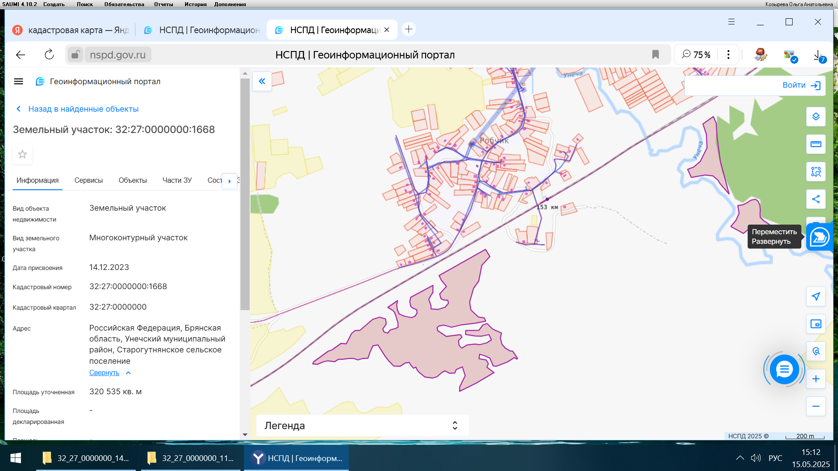Open the hamburger menu of the portal

point(18,82)
